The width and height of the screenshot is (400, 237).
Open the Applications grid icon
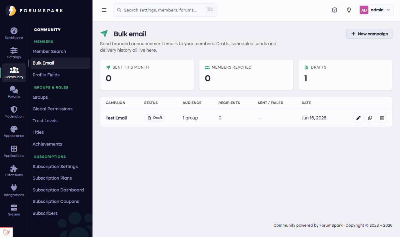tap(14, 149)
